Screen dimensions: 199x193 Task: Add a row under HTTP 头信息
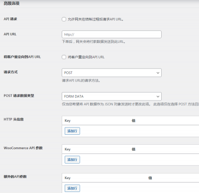[72, 131]
